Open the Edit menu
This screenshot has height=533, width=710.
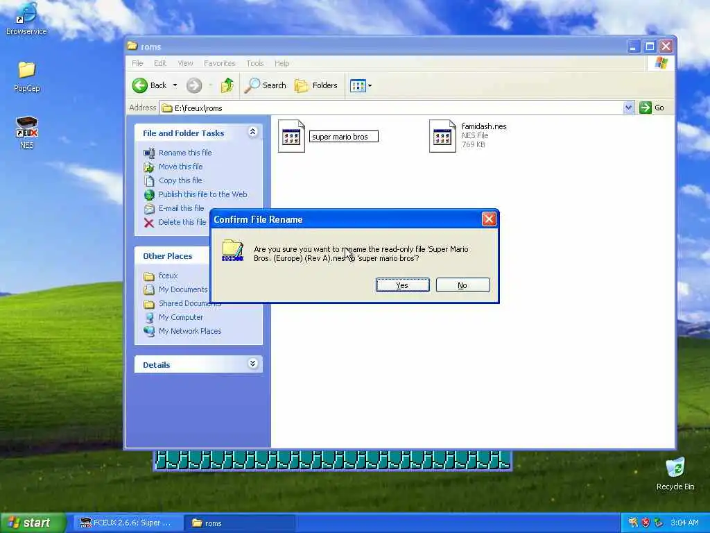click(x=160, y=63)
